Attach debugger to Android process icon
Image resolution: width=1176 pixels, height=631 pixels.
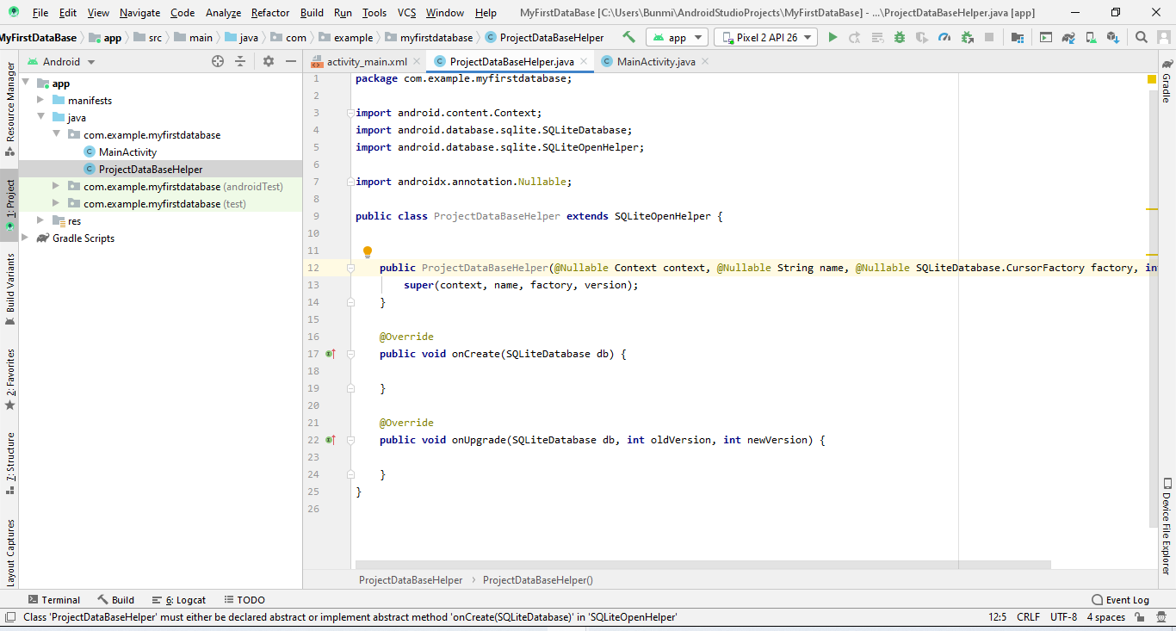click(968, 38)
